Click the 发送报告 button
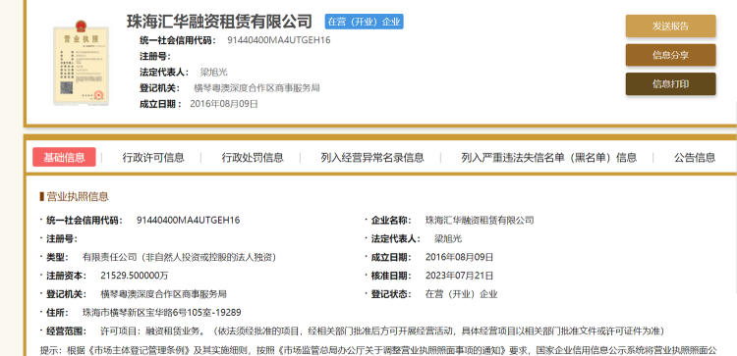The image size is (737, 356). tap(670, 26)
